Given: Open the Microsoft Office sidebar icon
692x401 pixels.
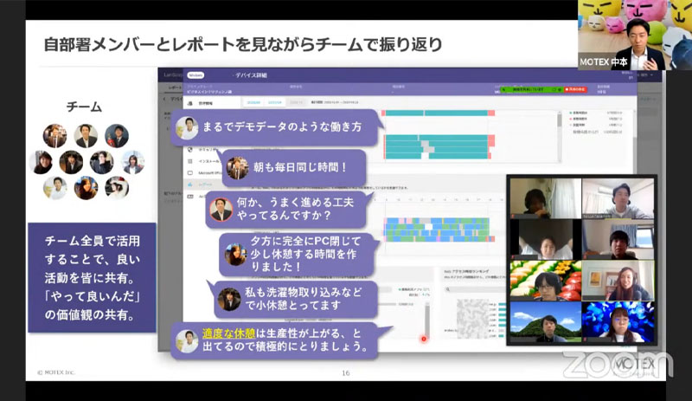Looking at the screenshot, I should pos(190,173).
